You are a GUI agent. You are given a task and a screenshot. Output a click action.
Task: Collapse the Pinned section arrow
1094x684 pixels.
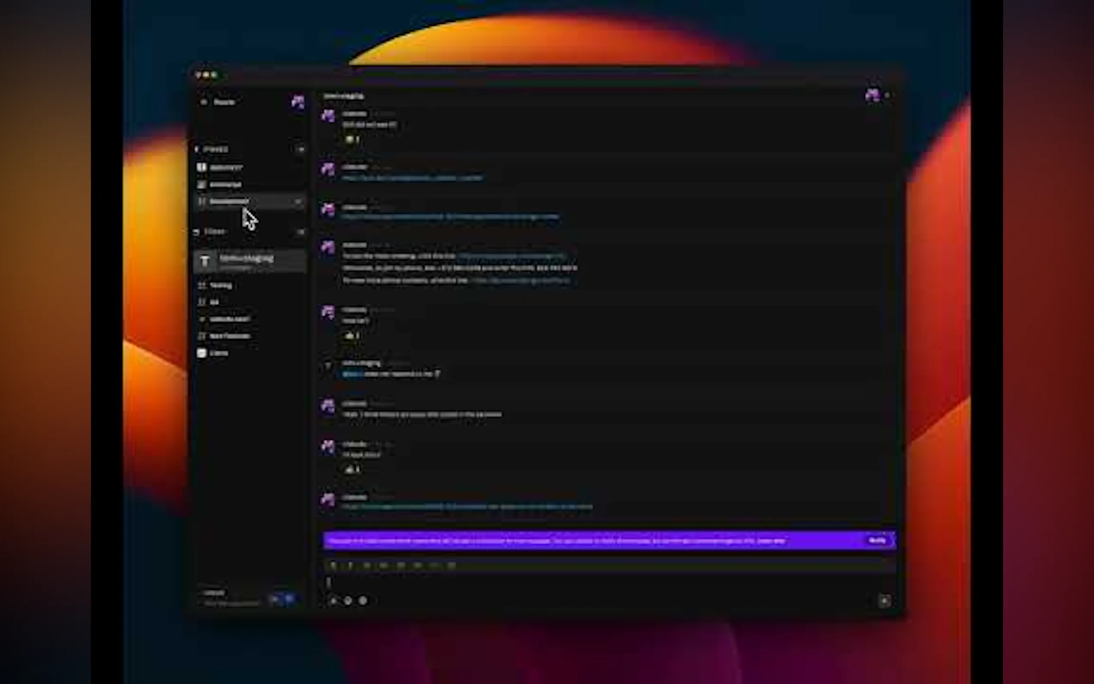tap(196, 149)
